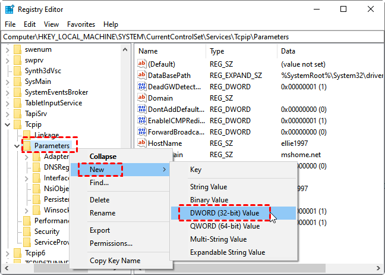385x275 pixels.
Task: Choose DWORD (32-bit) Value from submenu
Action: (225, 213)
